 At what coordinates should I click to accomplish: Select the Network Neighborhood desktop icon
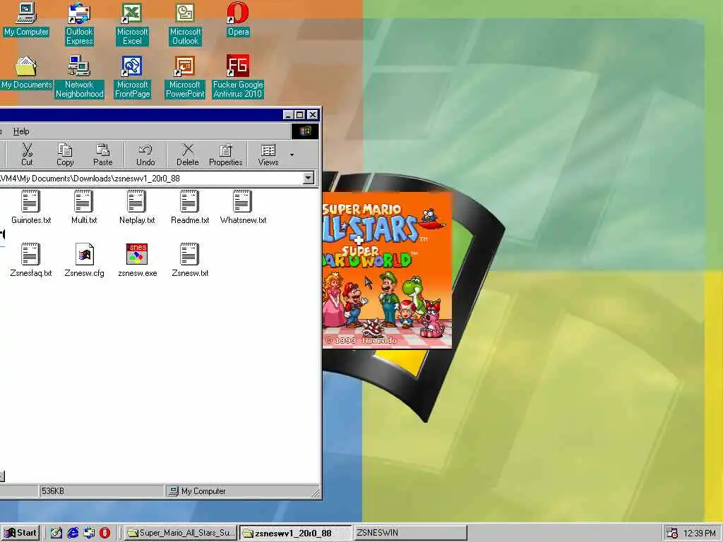(x=79, y=77)
